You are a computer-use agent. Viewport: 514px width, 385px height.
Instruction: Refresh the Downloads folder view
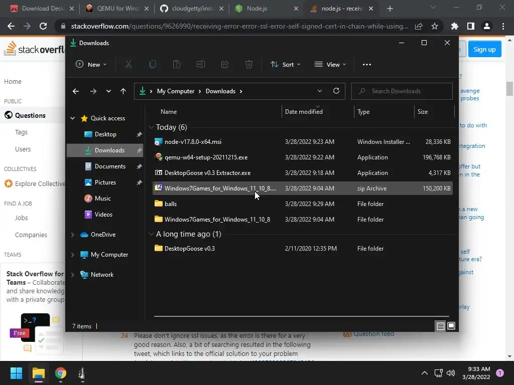[x=336, y=91]
